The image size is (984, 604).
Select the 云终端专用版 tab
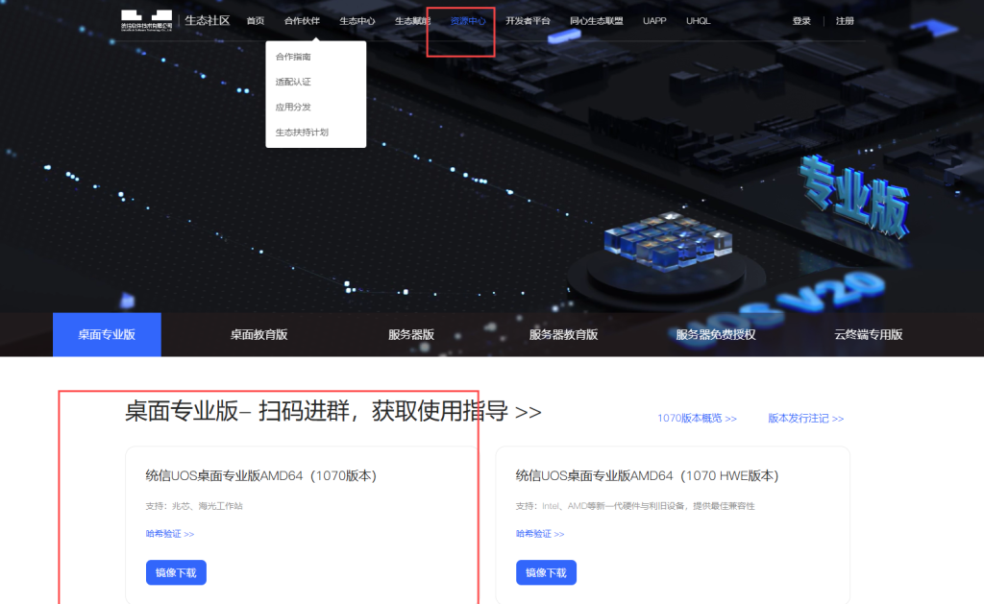pos(869,335)
